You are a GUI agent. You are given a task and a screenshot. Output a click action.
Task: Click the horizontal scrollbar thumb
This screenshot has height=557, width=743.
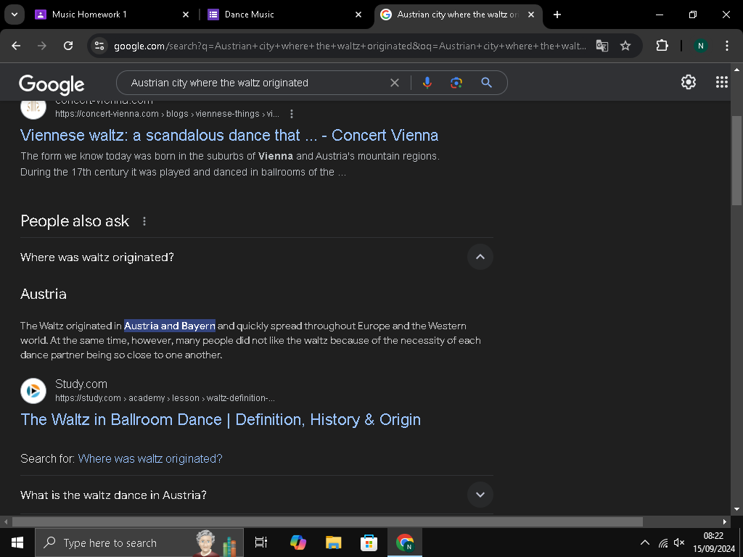point(327,521)
